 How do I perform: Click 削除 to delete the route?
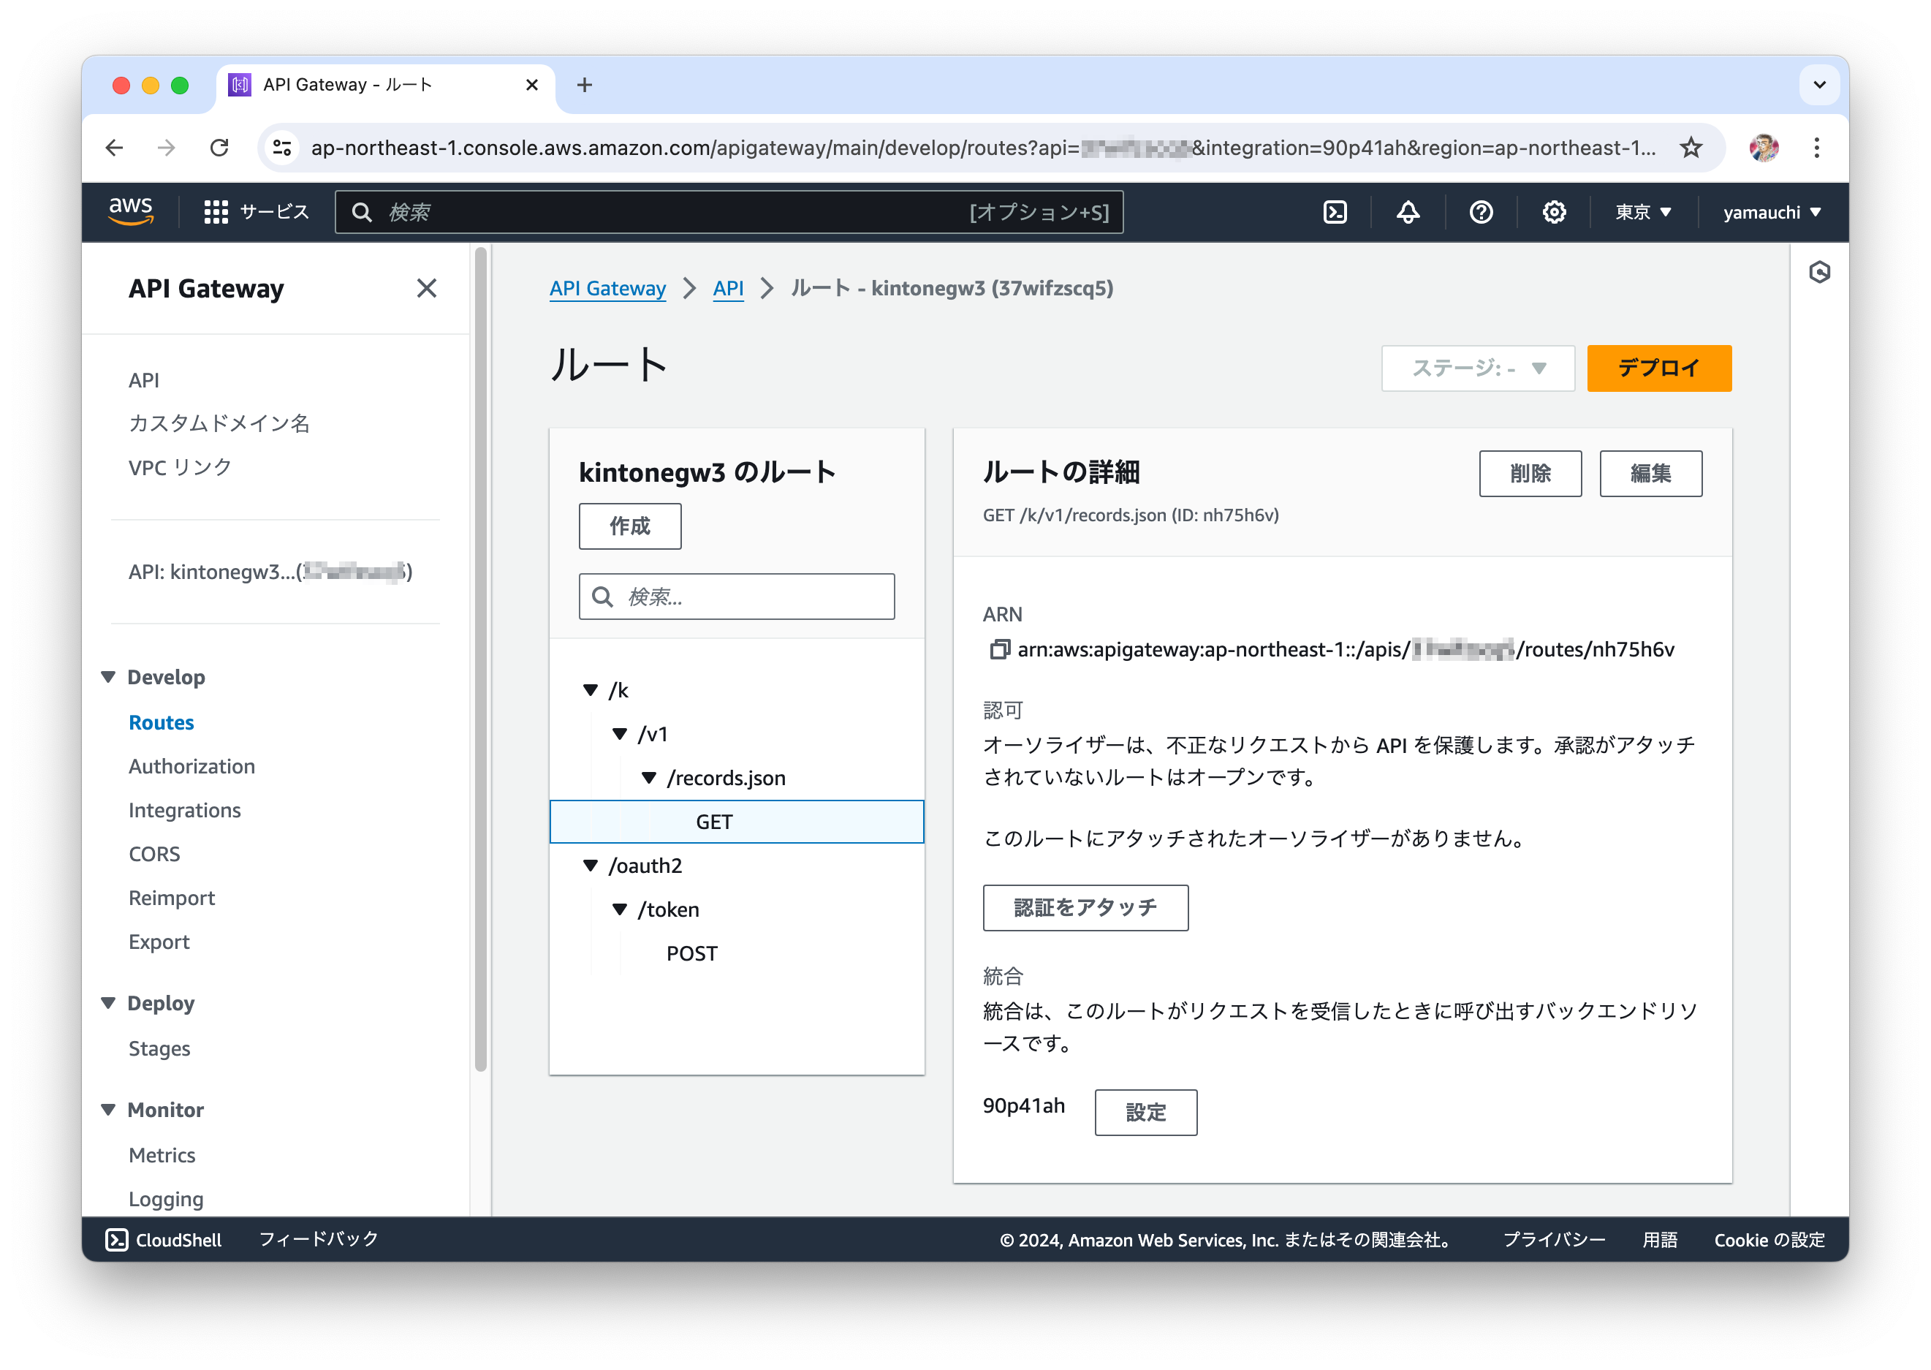click(x=1530, y=474)
